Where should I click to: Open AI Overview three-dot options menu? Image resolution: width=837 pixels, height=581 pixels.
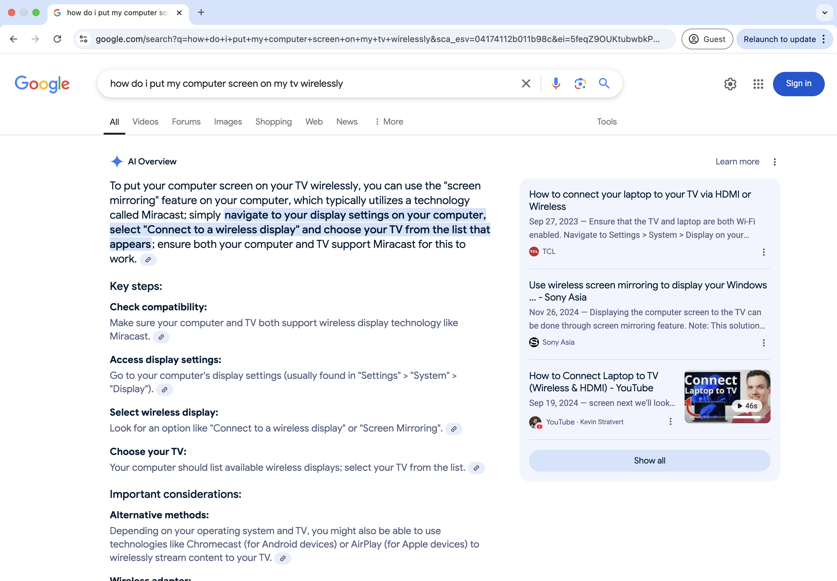point(775,162)
